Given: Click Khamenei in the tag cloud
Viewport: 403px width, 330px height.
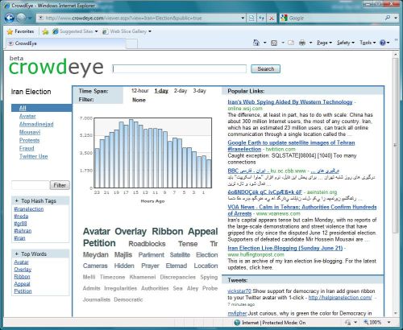Looking at the screenshot, I should tap(143, 277).
